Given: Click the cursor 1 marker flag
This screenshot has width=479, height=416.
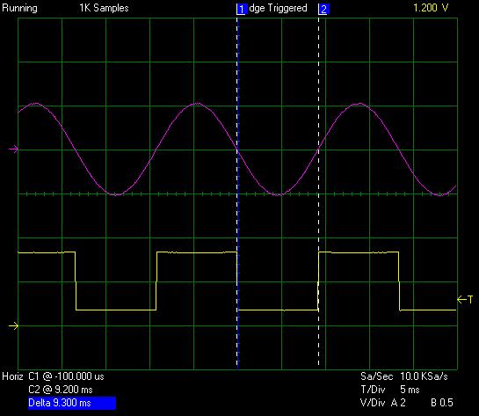Looking at the screenshot, I should pyautogui.click(x=242, y=9).
